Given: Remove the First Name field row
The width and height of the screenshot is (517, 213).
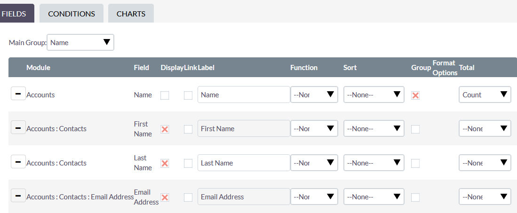Looking at the screenshot, I should point(18,128).
